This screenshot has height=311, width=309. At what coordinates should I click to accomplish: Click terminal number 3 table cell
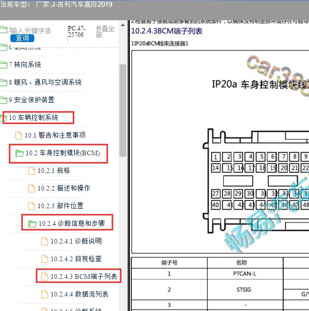[x=169, y=305]
